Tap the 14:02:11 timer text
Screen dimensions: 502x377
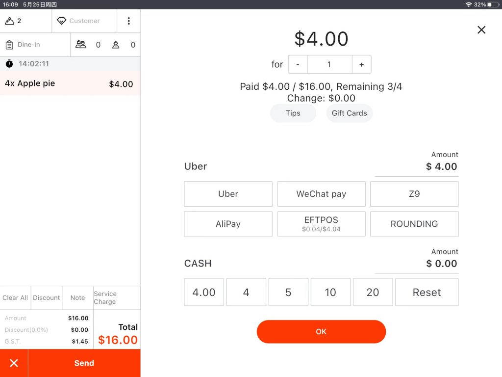tap(34, 64)
